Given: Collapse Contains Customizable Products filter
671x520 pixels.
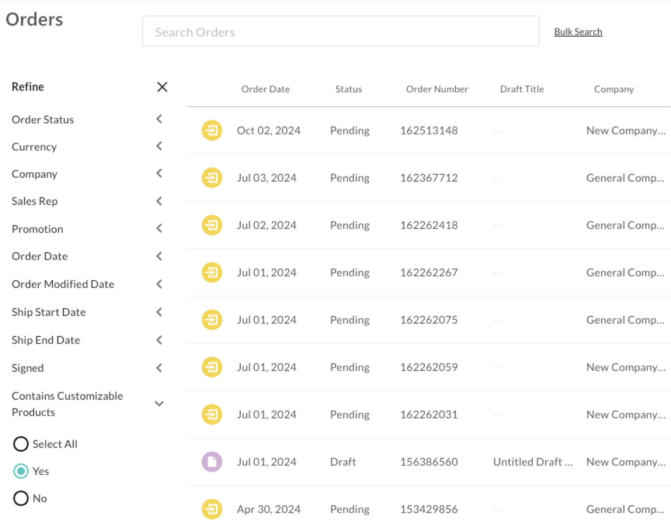Looking at the screenshot, I should tap(159, 404).
